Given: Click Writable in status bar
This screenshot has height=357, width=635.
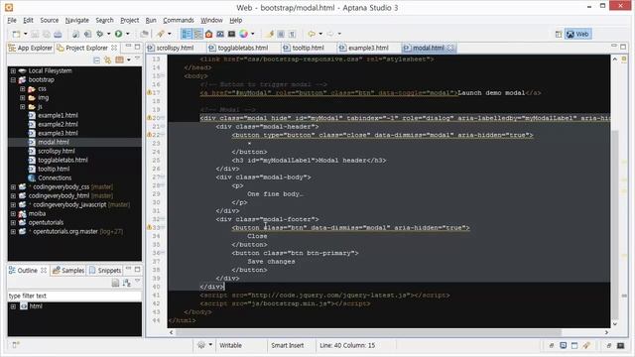Looking at the screenshot, I should (230, 345).
